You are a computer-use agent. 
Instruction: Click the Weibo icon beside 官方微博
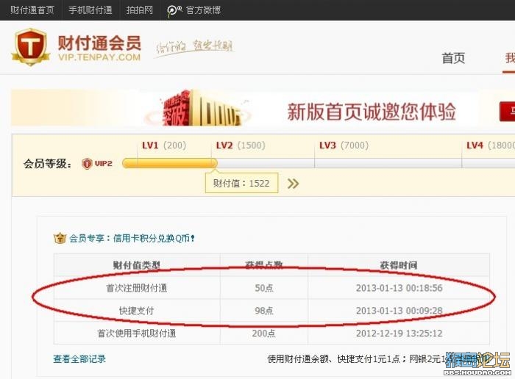click(174, 11)
